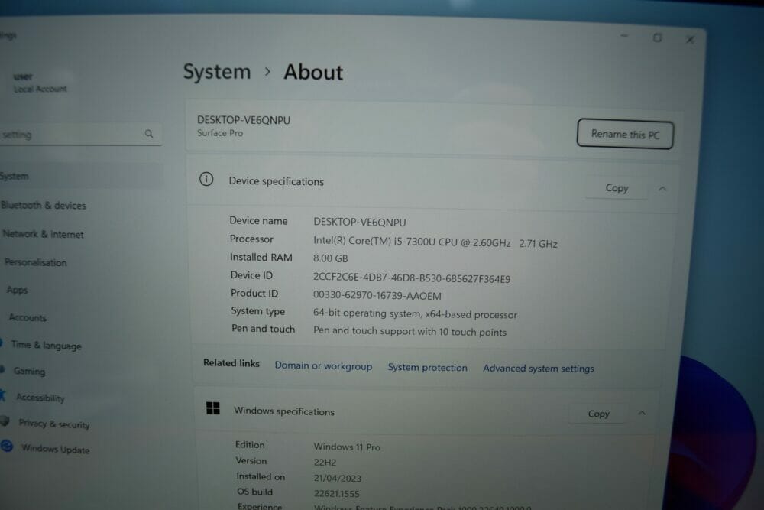Viewport: 764px width, 510px height.
Task: Navigate to Accounts settings
Action: 28,317
